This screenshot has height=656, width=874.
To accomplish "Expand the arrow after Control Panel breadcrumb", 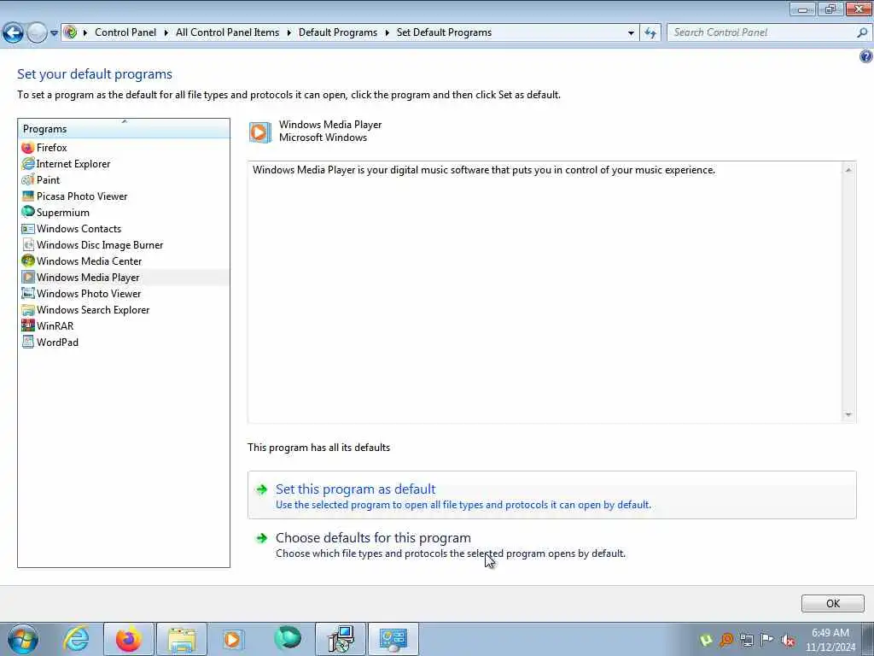I will click(166, 33).
